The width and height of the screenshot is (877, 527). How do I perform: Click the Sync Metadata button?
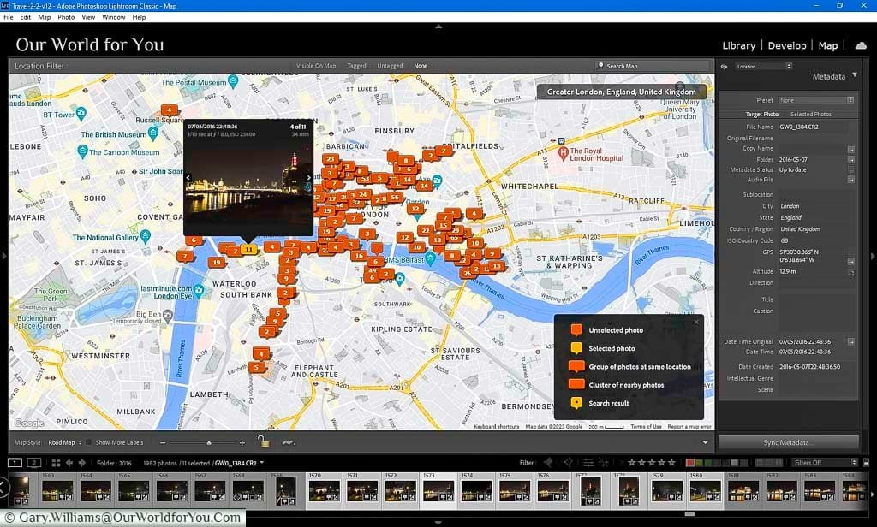tap(789, 442)
